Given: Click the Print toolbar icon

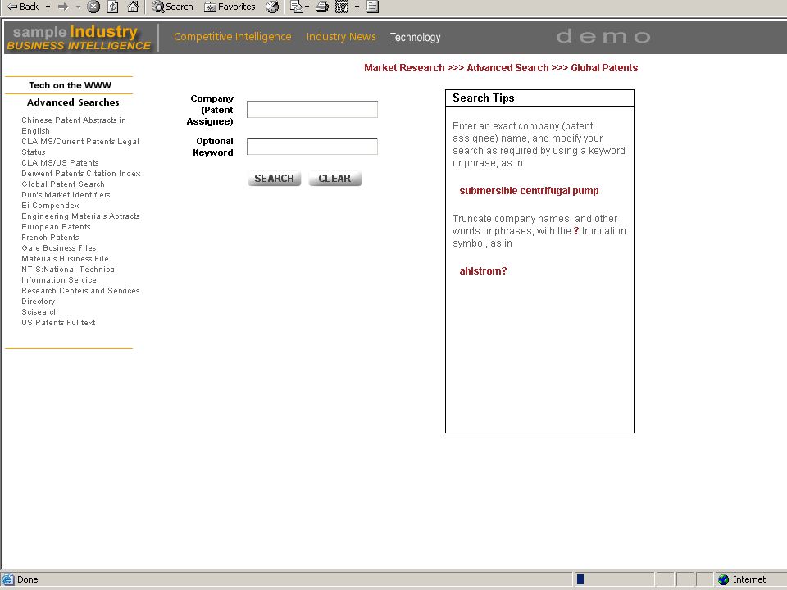Looking at the screenshot, I should click(x=322, y=7).
